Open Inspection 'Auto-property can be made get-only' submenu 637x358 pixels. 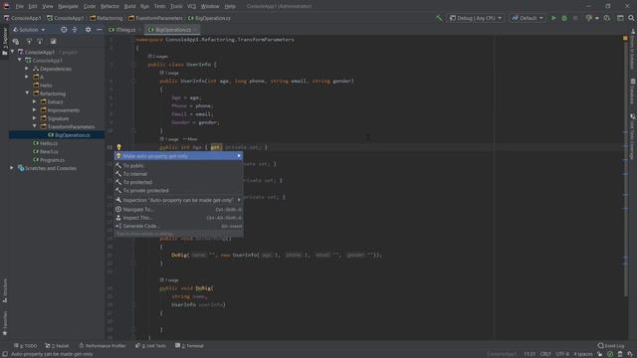(179, 200)
